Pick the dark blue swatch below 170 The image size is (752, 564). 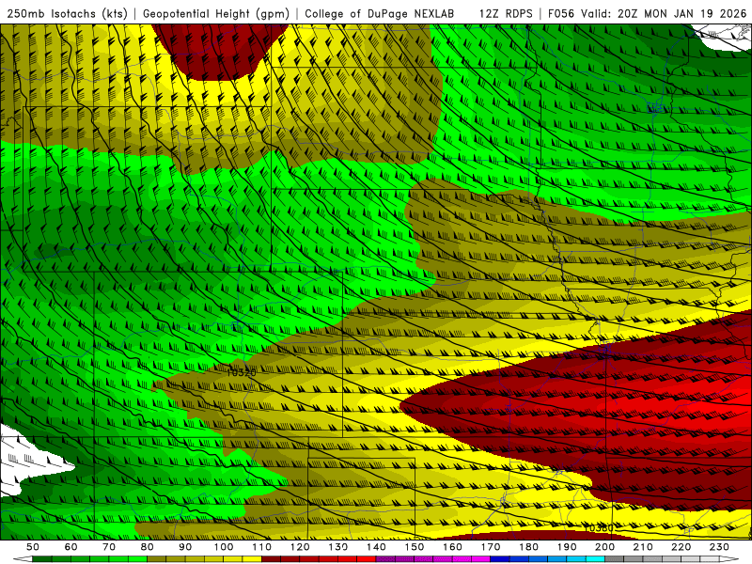click(x=500, y=559)
